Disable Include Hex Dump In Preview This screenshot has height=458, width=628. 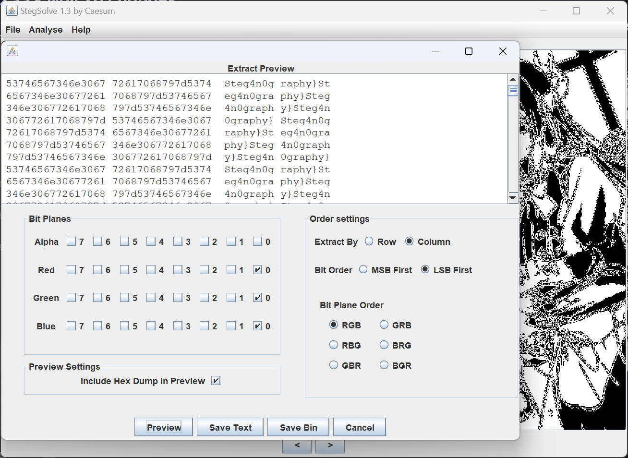tap(216, 381)
